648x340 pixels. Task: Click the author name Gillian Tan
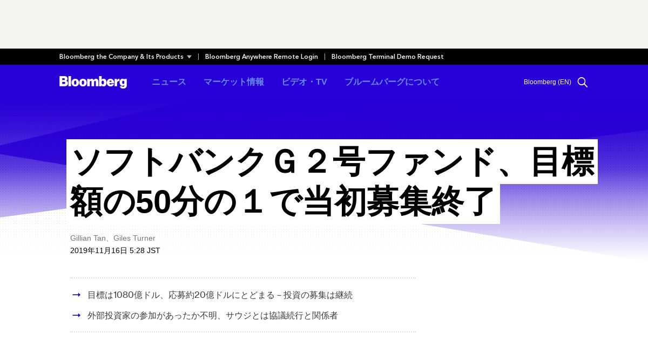click(88, 238)
